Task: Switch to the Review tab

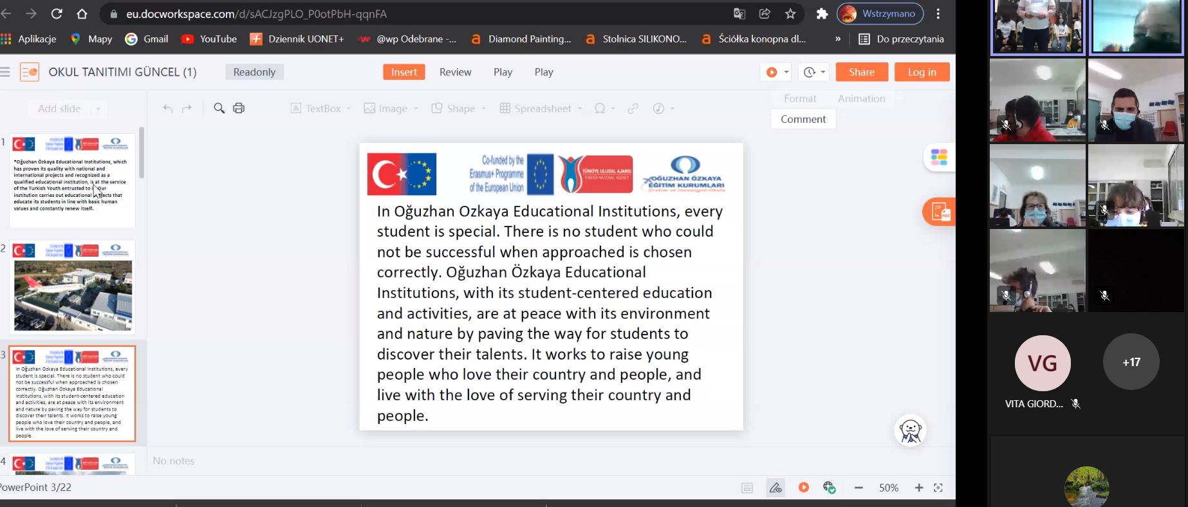Action: [455, 72]
